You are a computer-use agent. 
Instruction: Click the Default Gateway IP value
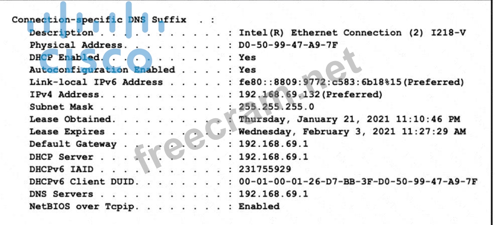[273, 144]
